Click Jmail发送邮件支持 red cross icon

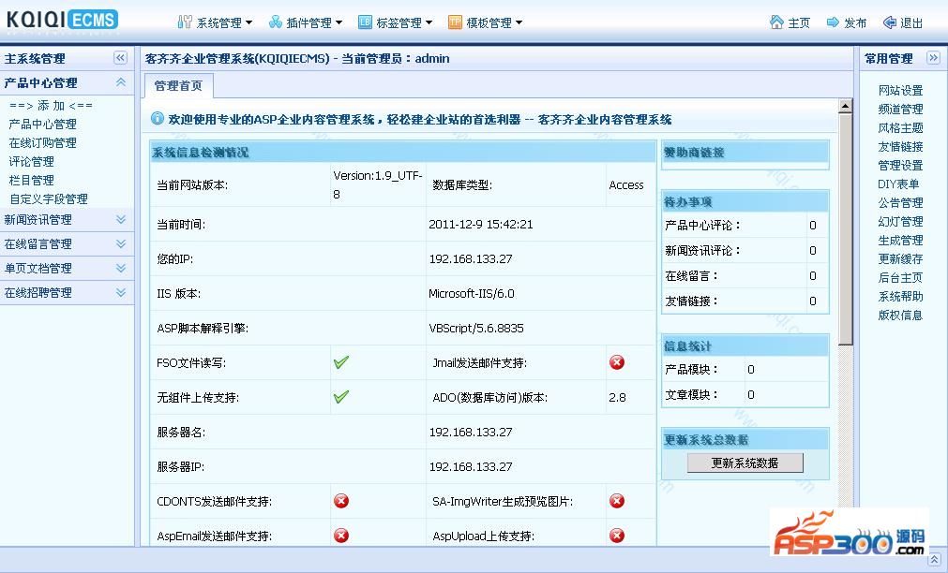(x=617, y=362)
